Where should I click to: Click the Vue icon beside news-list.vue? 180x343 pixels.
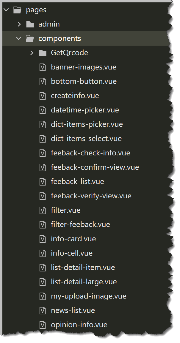(43, 310)
